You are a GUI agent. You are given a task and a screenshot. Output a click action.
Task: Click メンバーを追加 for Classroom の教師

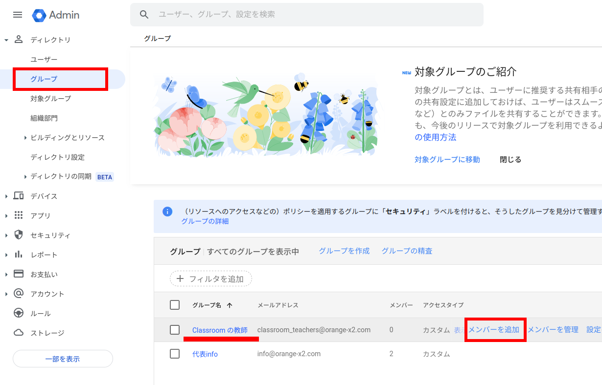coord(494,330)
